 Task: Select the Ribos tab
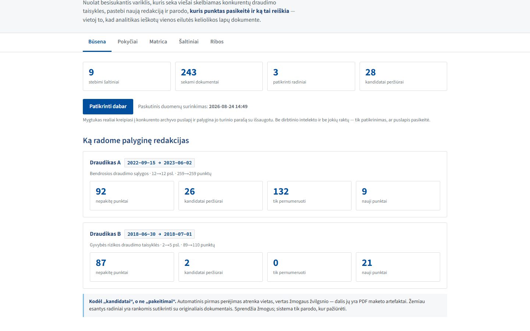217,42
